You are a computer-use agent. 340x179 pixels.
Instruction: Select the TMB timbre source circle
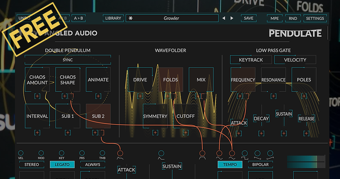coord(102,153)
